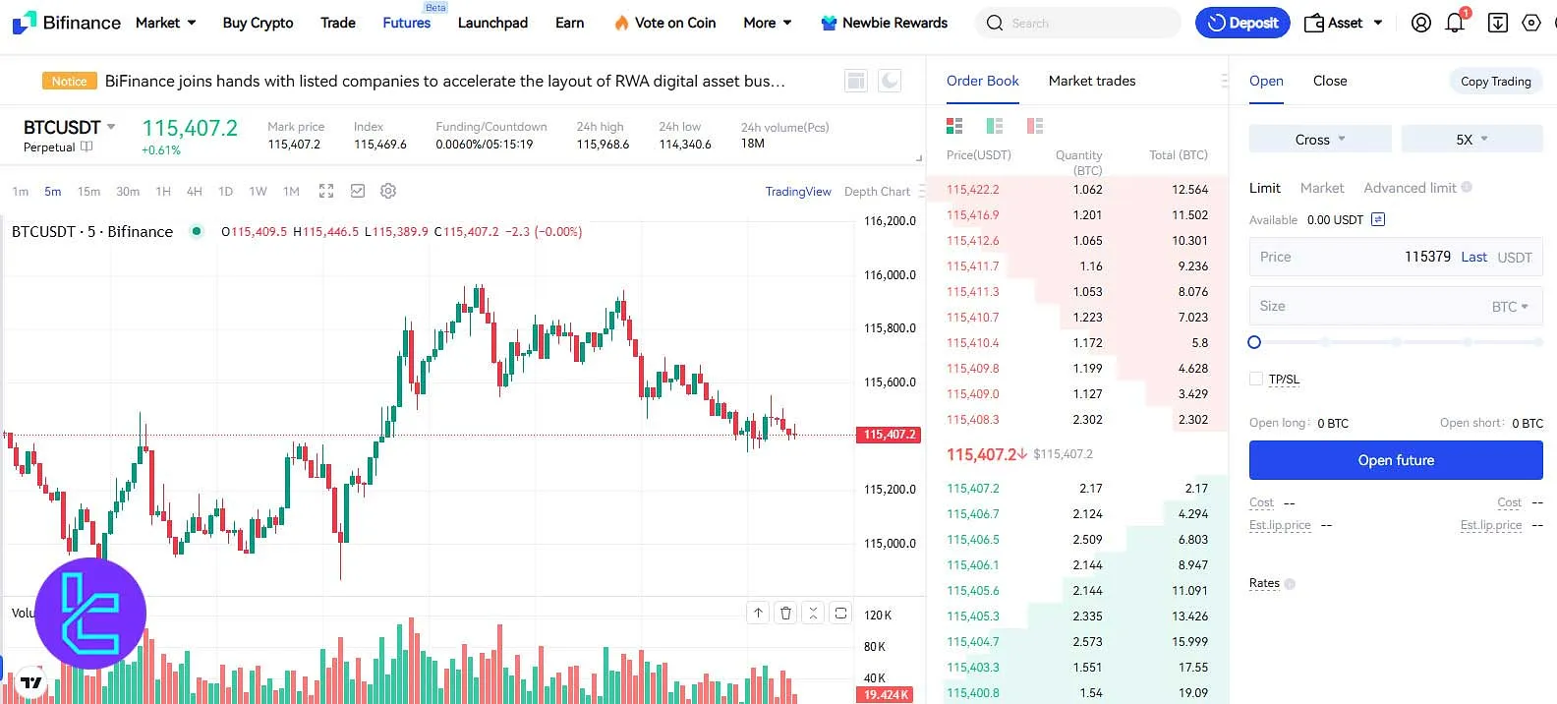The width and height of the screenshot is (1557, 704).
Task: Open the notifications bell icon
Action: [x=1456, y=22]
